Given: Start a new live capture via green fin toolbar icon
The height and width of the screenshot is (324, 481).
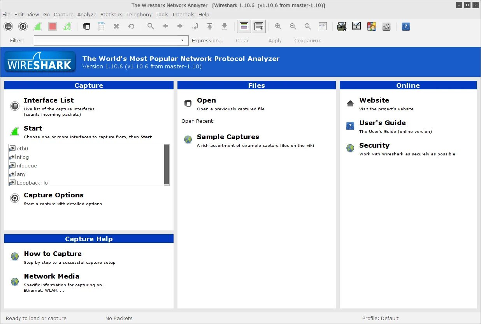Looking at the screenshot, I should click(38, 26).
